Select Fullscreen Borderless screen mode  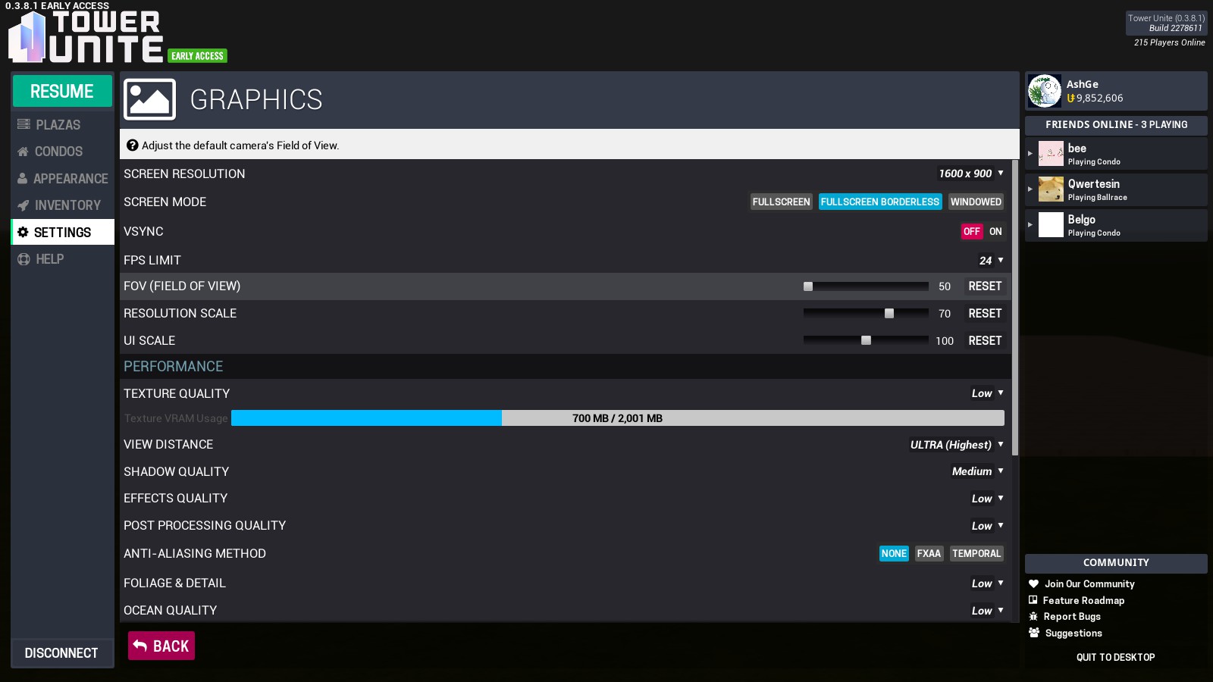point(880,202)
